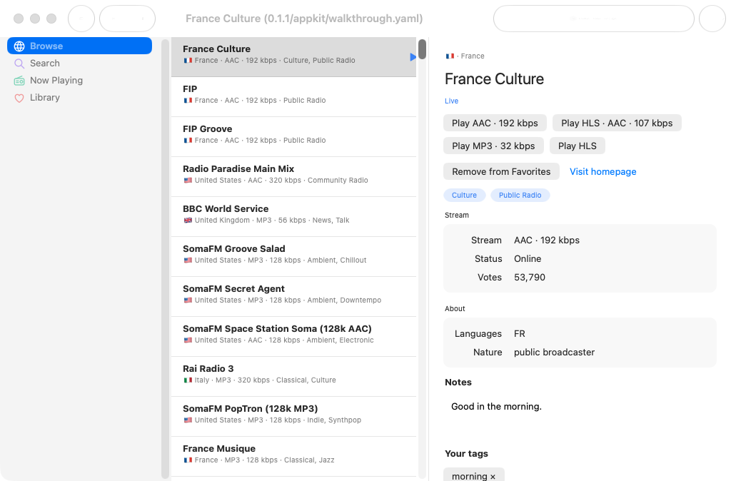Remove France Culture from Favorites
The height and width of the screenshot is (481, 731).
501,171
